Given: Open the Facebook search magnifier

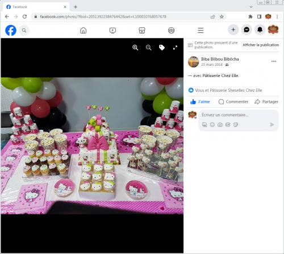Looking at the screenshot, I should 24,30.
